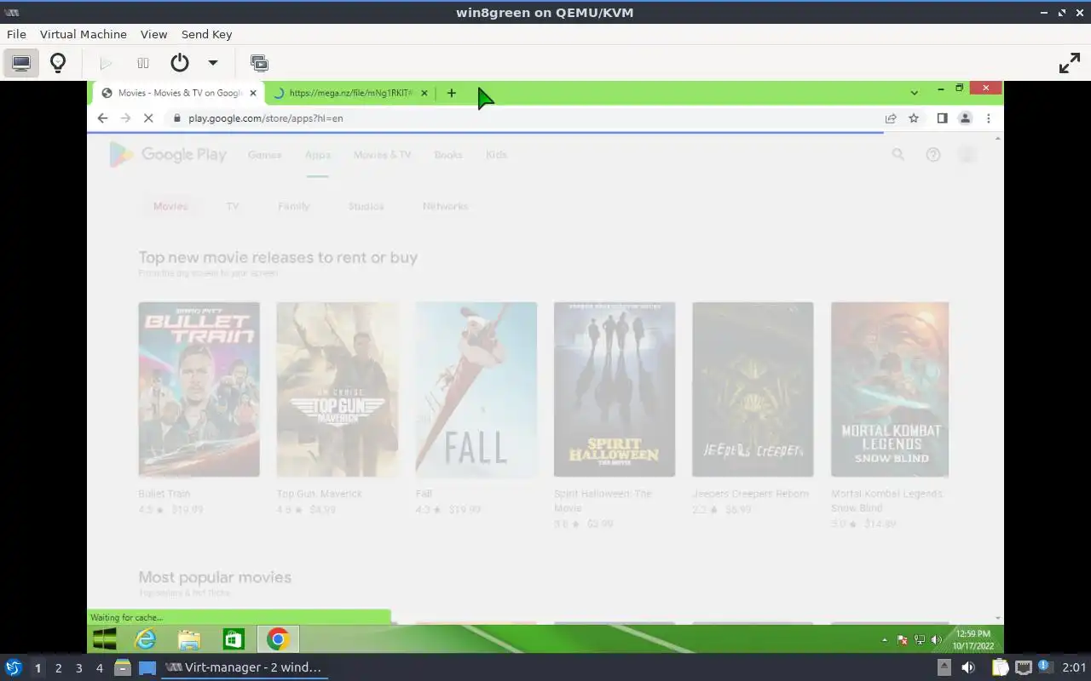Stop loading the page
This screenshot has width=1091, height=681.
[148, 118]
